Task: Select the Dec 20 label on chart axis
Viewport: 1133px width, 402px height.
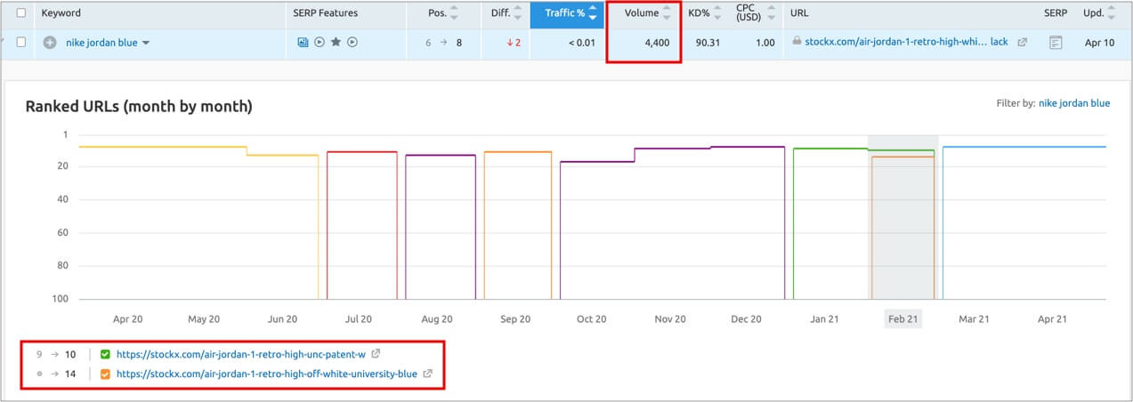Action: tap(746, 318)
